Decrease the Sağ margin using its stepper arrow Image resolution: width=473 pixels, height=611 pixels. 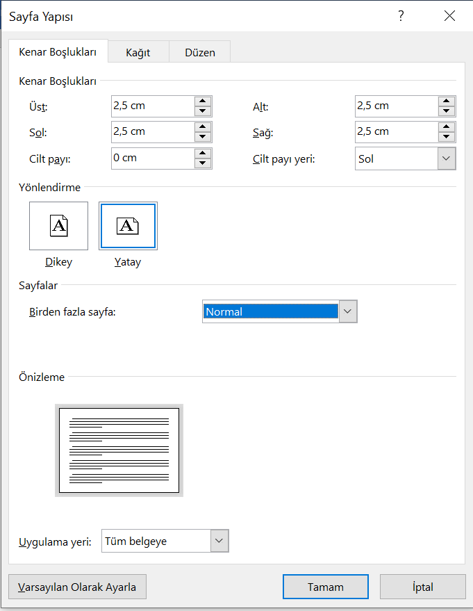[x=445, y=136]
